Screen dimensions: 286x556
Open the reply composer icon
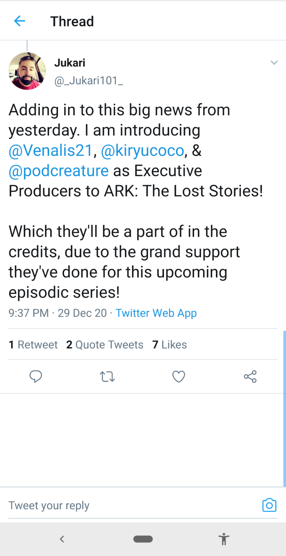(36, 376)
